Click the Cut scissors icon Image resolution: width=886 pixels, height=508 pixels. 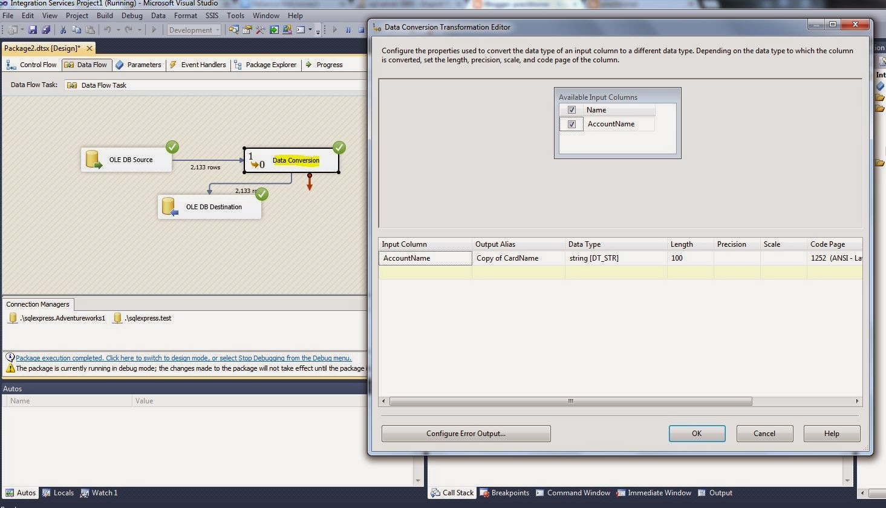click(x=63, y=30)
